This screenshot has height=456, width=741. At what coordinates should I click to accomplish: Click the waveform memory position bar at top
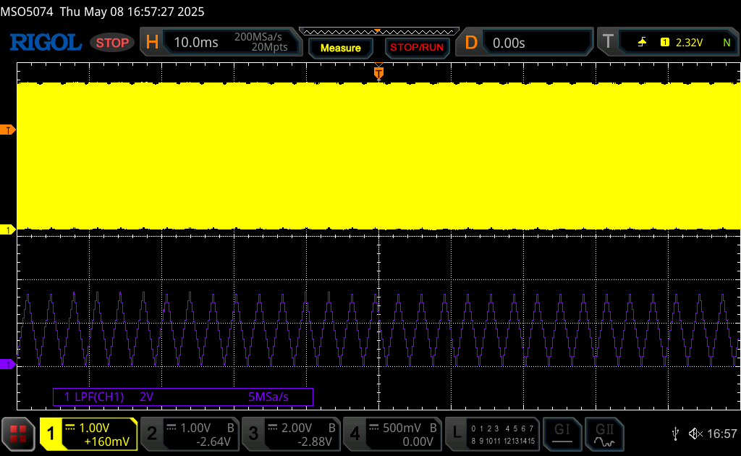pos(378,30)
